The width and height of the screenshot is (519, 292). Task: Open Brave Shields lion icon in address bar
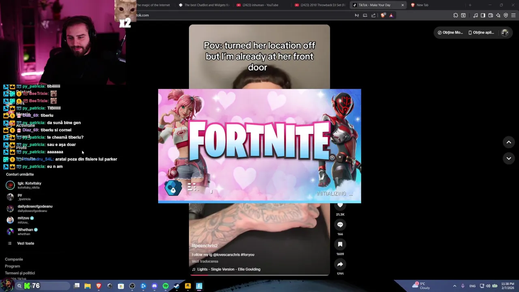coord(383,15)
